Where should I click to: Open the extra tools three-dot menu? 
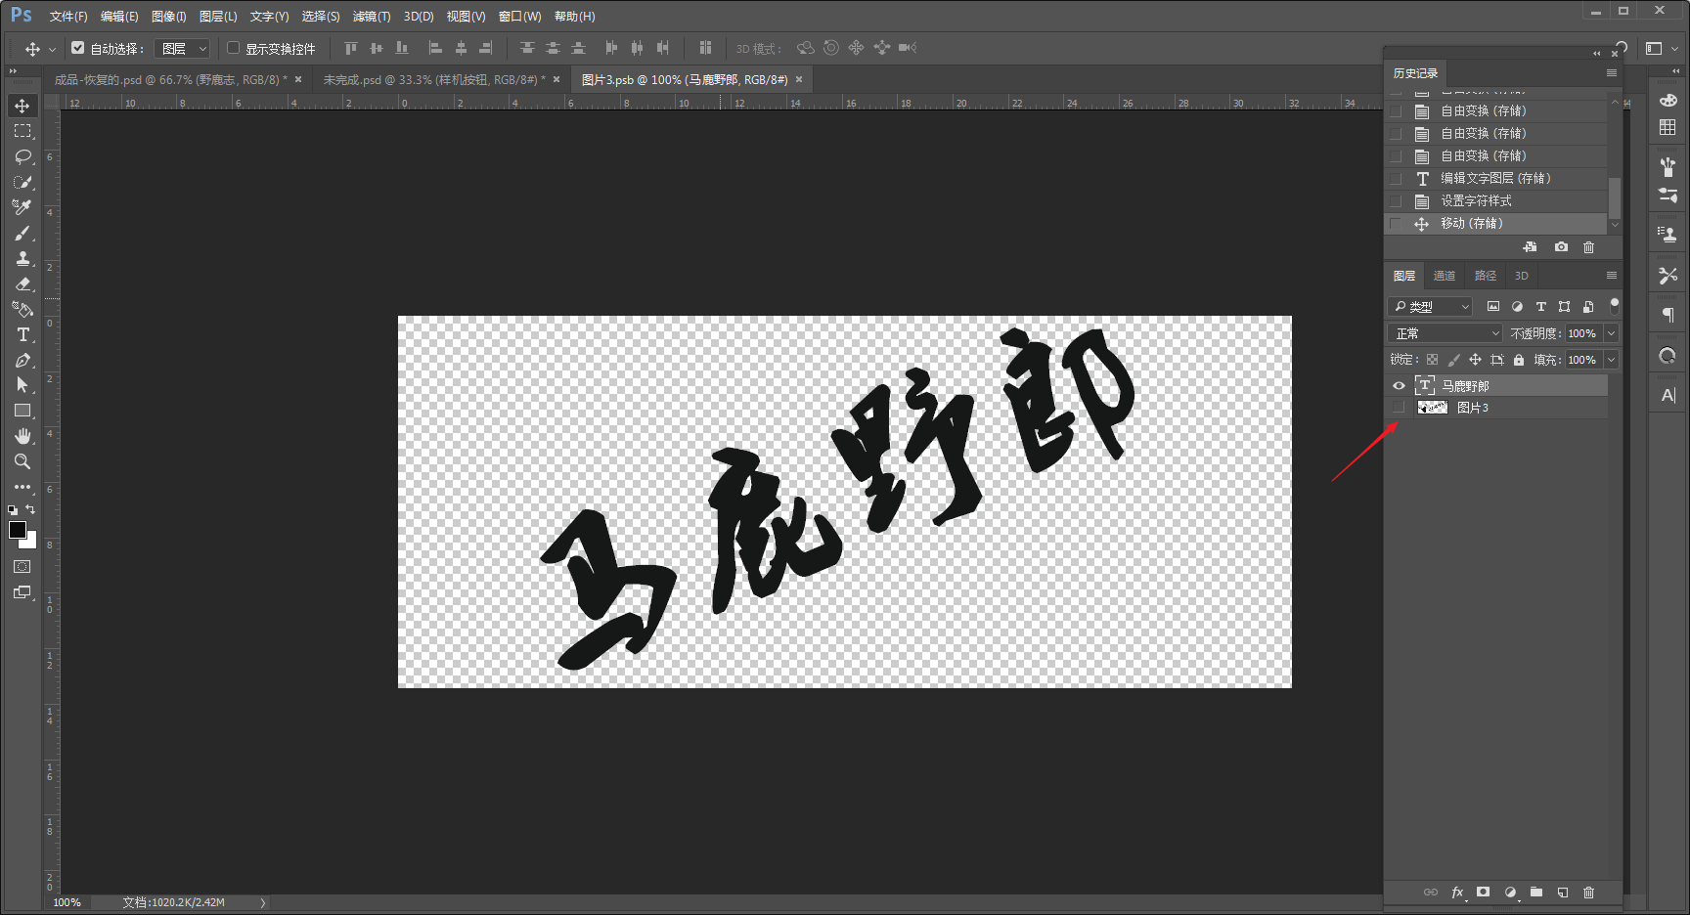pyautogui.click(x=22, y=487)
